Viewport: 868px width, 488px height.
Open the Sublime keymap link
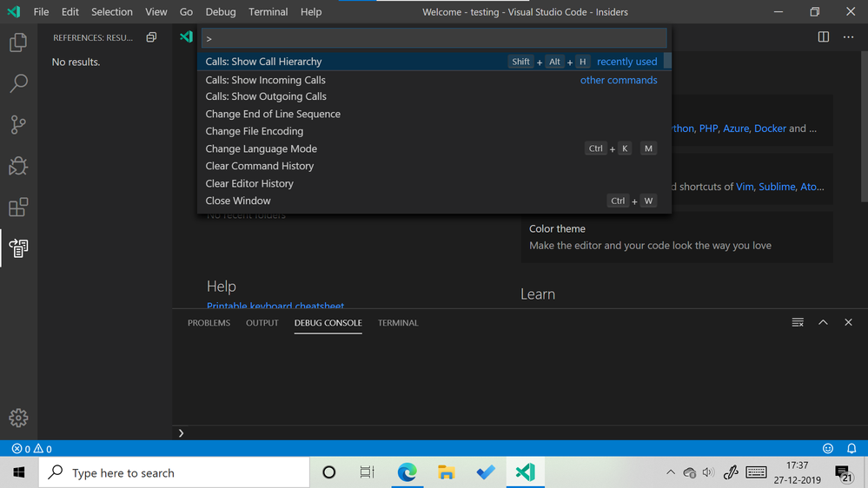pos(777,187)
